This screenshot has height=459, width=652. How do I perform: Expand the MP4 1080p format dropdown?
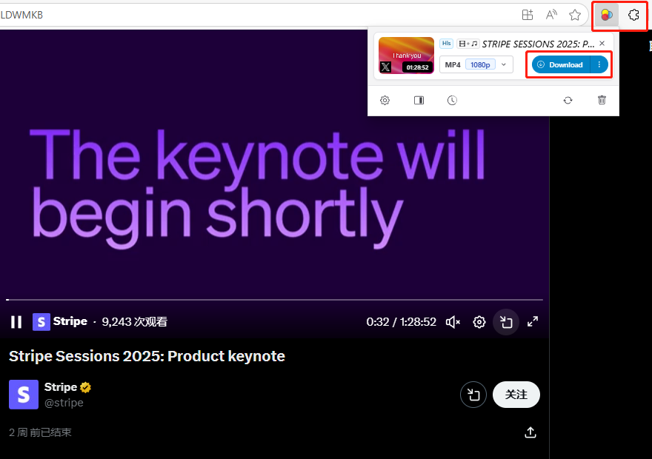click(x=476, y=65)
